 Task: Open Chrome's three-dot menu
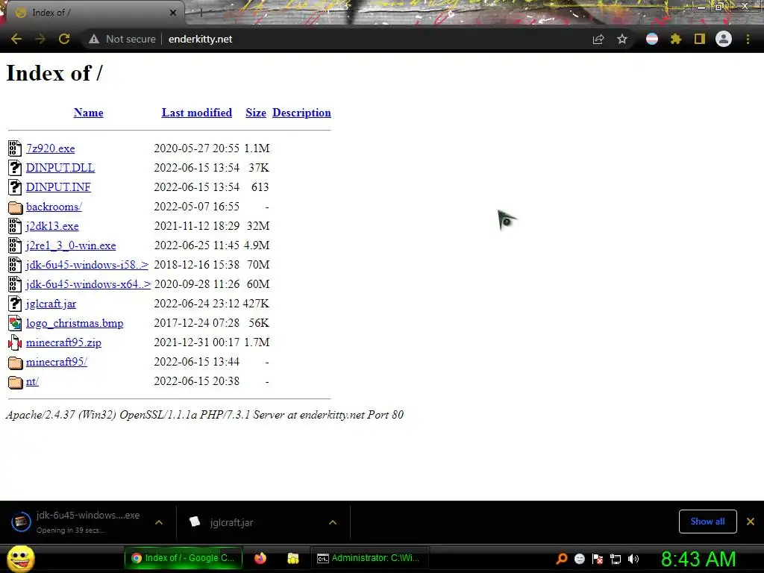(x=748, y=39)
